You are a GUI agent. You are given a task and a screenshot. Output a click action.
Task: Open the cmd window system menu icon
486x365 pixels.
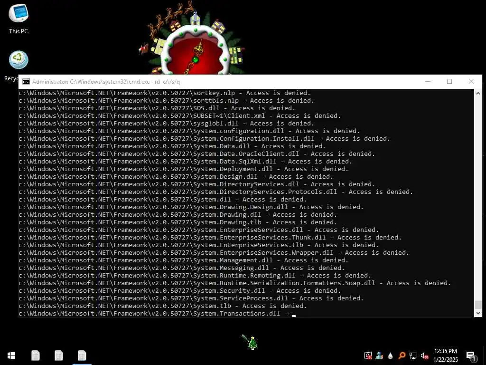(26, 82)
